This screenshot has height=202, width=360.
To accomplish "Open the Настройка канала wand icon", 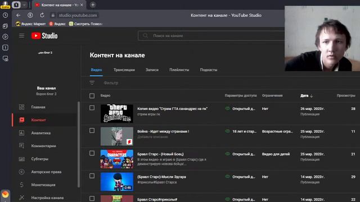I will (x=21, y=198).
